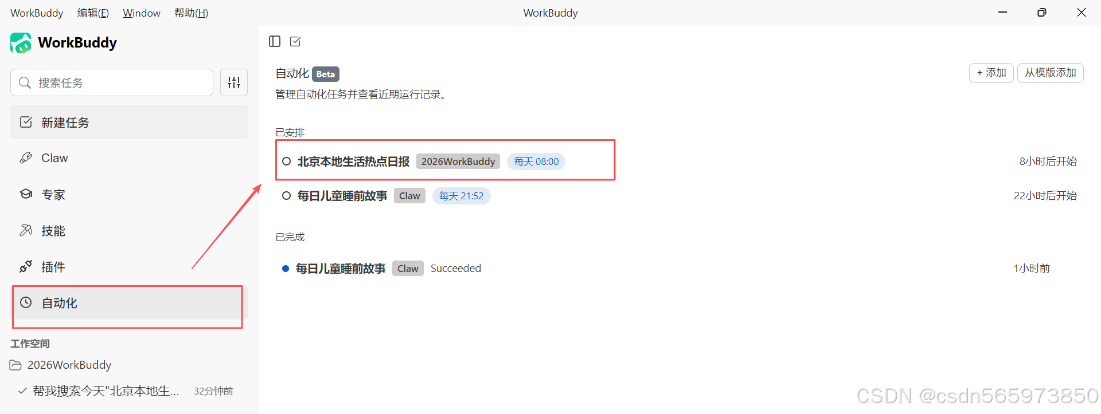The width and height of the screenshot is (1101, 414).
Task: Select 自动化 in the sidebar
Action: pyautogui.click(x=129, y=302)
